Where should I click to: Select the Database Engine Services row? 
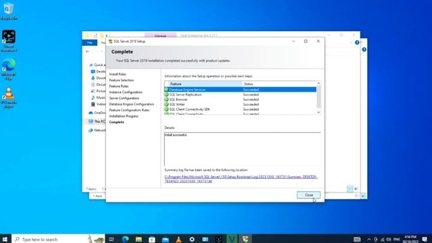[240, 90]
